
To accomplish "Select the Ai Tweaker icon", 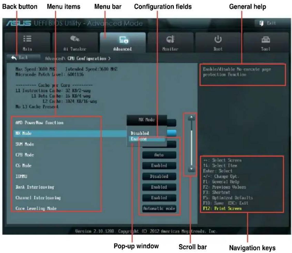I will coord(75,39).
